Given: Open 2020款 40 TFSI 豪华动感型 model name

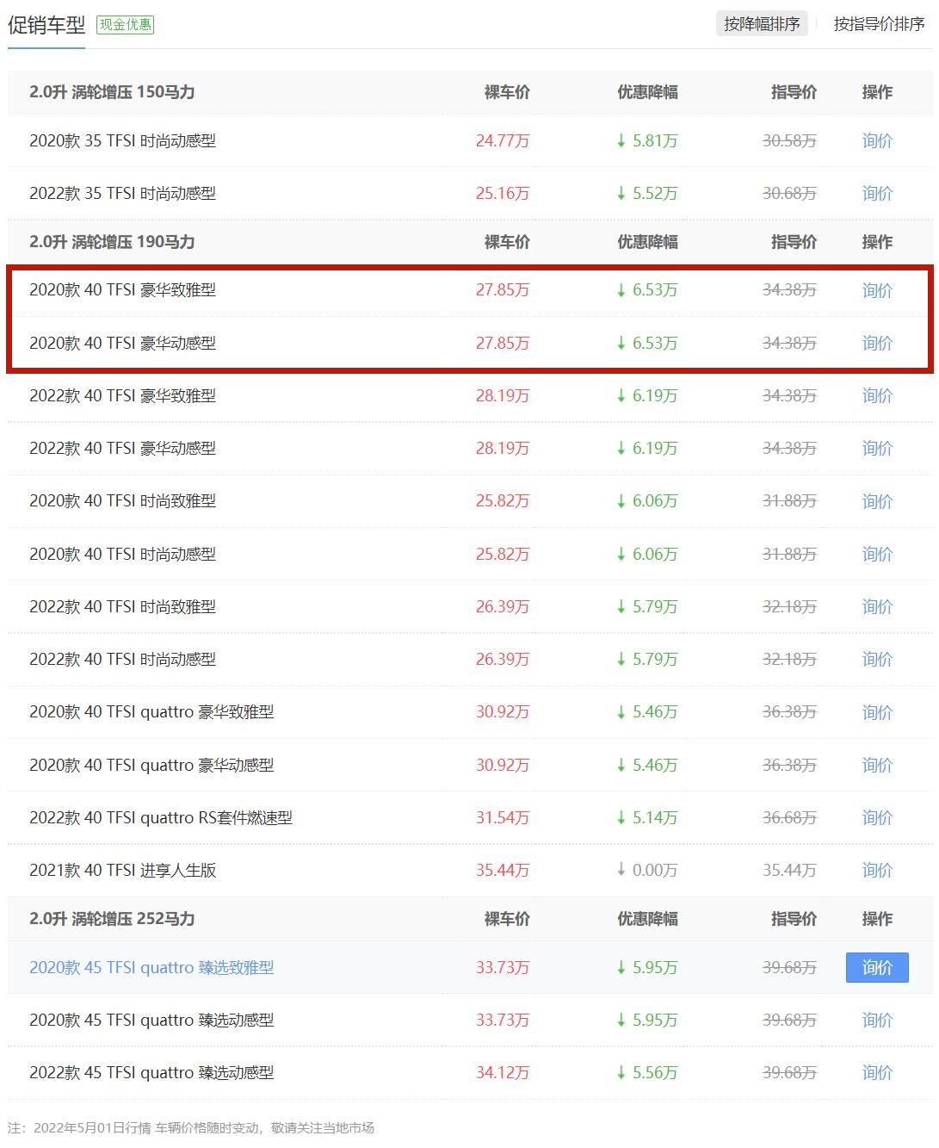Looking at the screenshot, I should [x=122, y=344].
